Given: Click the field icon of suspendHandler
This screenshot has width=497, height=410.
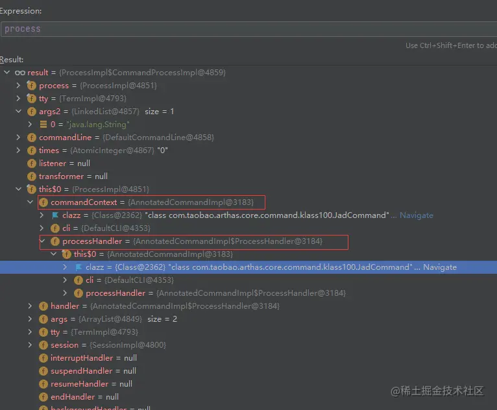Looking at the screenshot, I should click(x=43, y=371).
